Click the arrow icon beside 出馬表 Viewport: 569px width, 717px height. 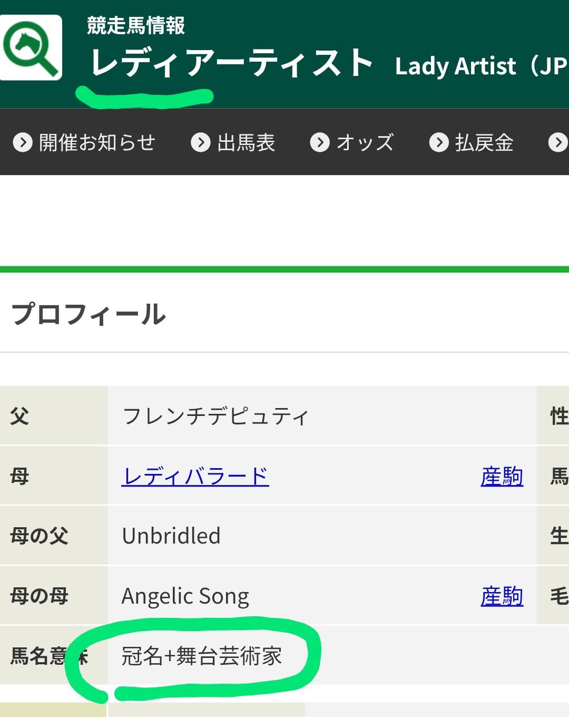201,142
